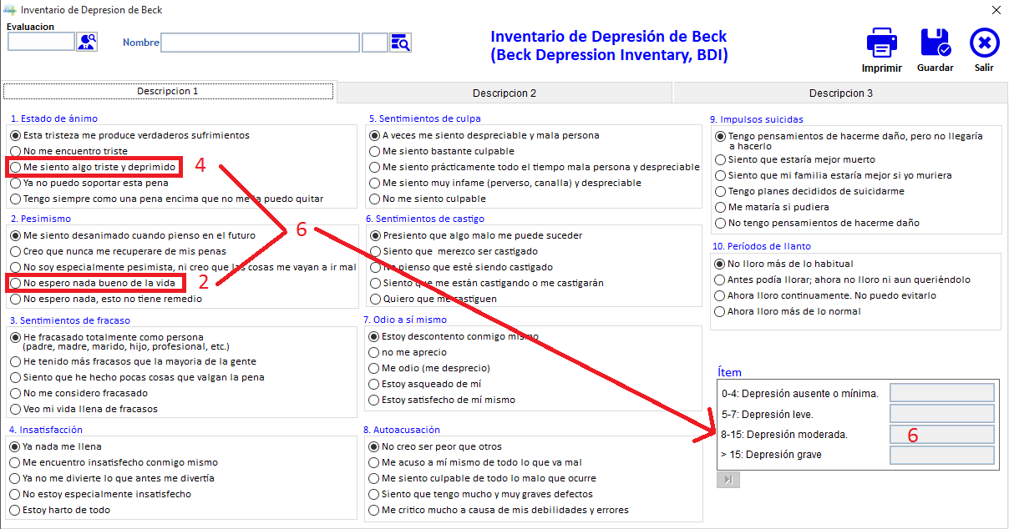
Task: Click the small arrow button below Ítem panel
Action: [x=728, y=480]
